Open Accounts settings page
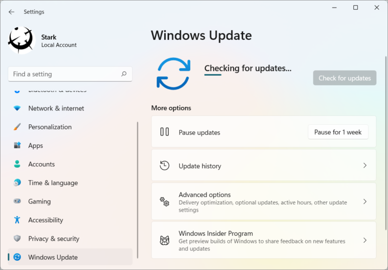The image size is (388, 270). [70, 164]
